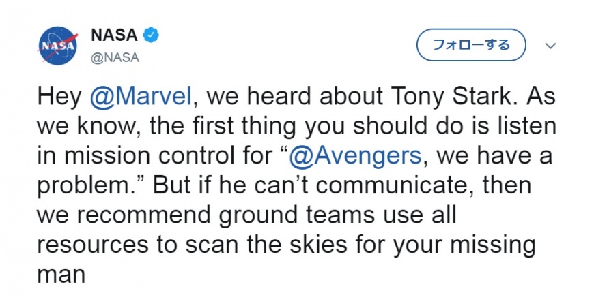
Task: Click the bold NASA display name
Action: pos(114,35)
